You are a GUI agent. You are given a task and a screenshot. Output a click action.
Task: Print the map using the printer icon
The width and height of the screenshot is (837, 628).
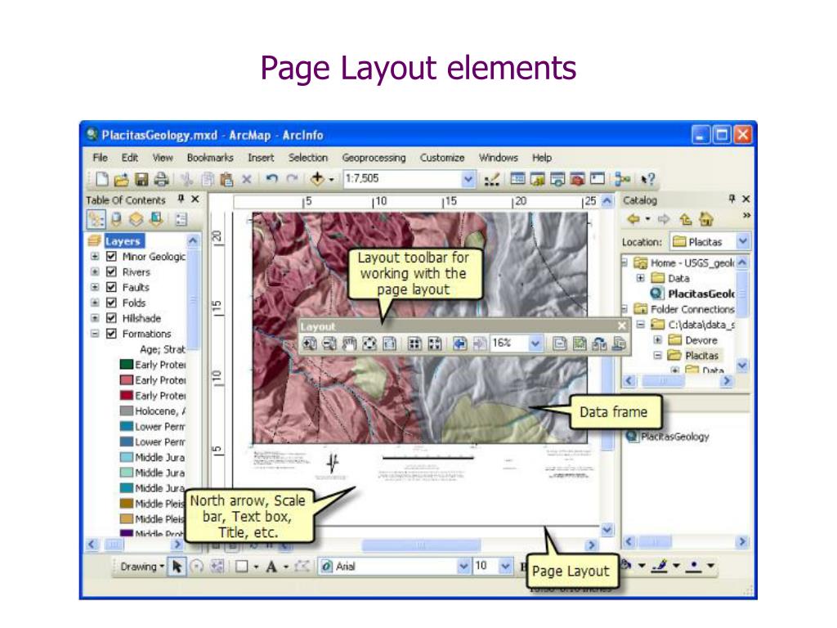point(161,179)
